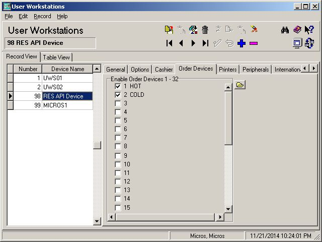
Task: Click the rocket toolbar icon
Action: pos(254,29)
